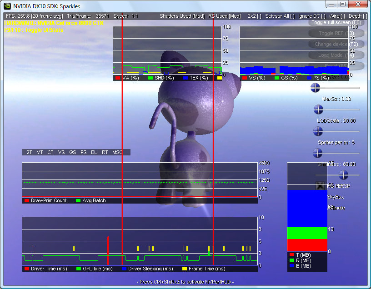Click the red VA (%) legend swatch
Viewport: 371px width, 289px height.
[x=118, y=78]
